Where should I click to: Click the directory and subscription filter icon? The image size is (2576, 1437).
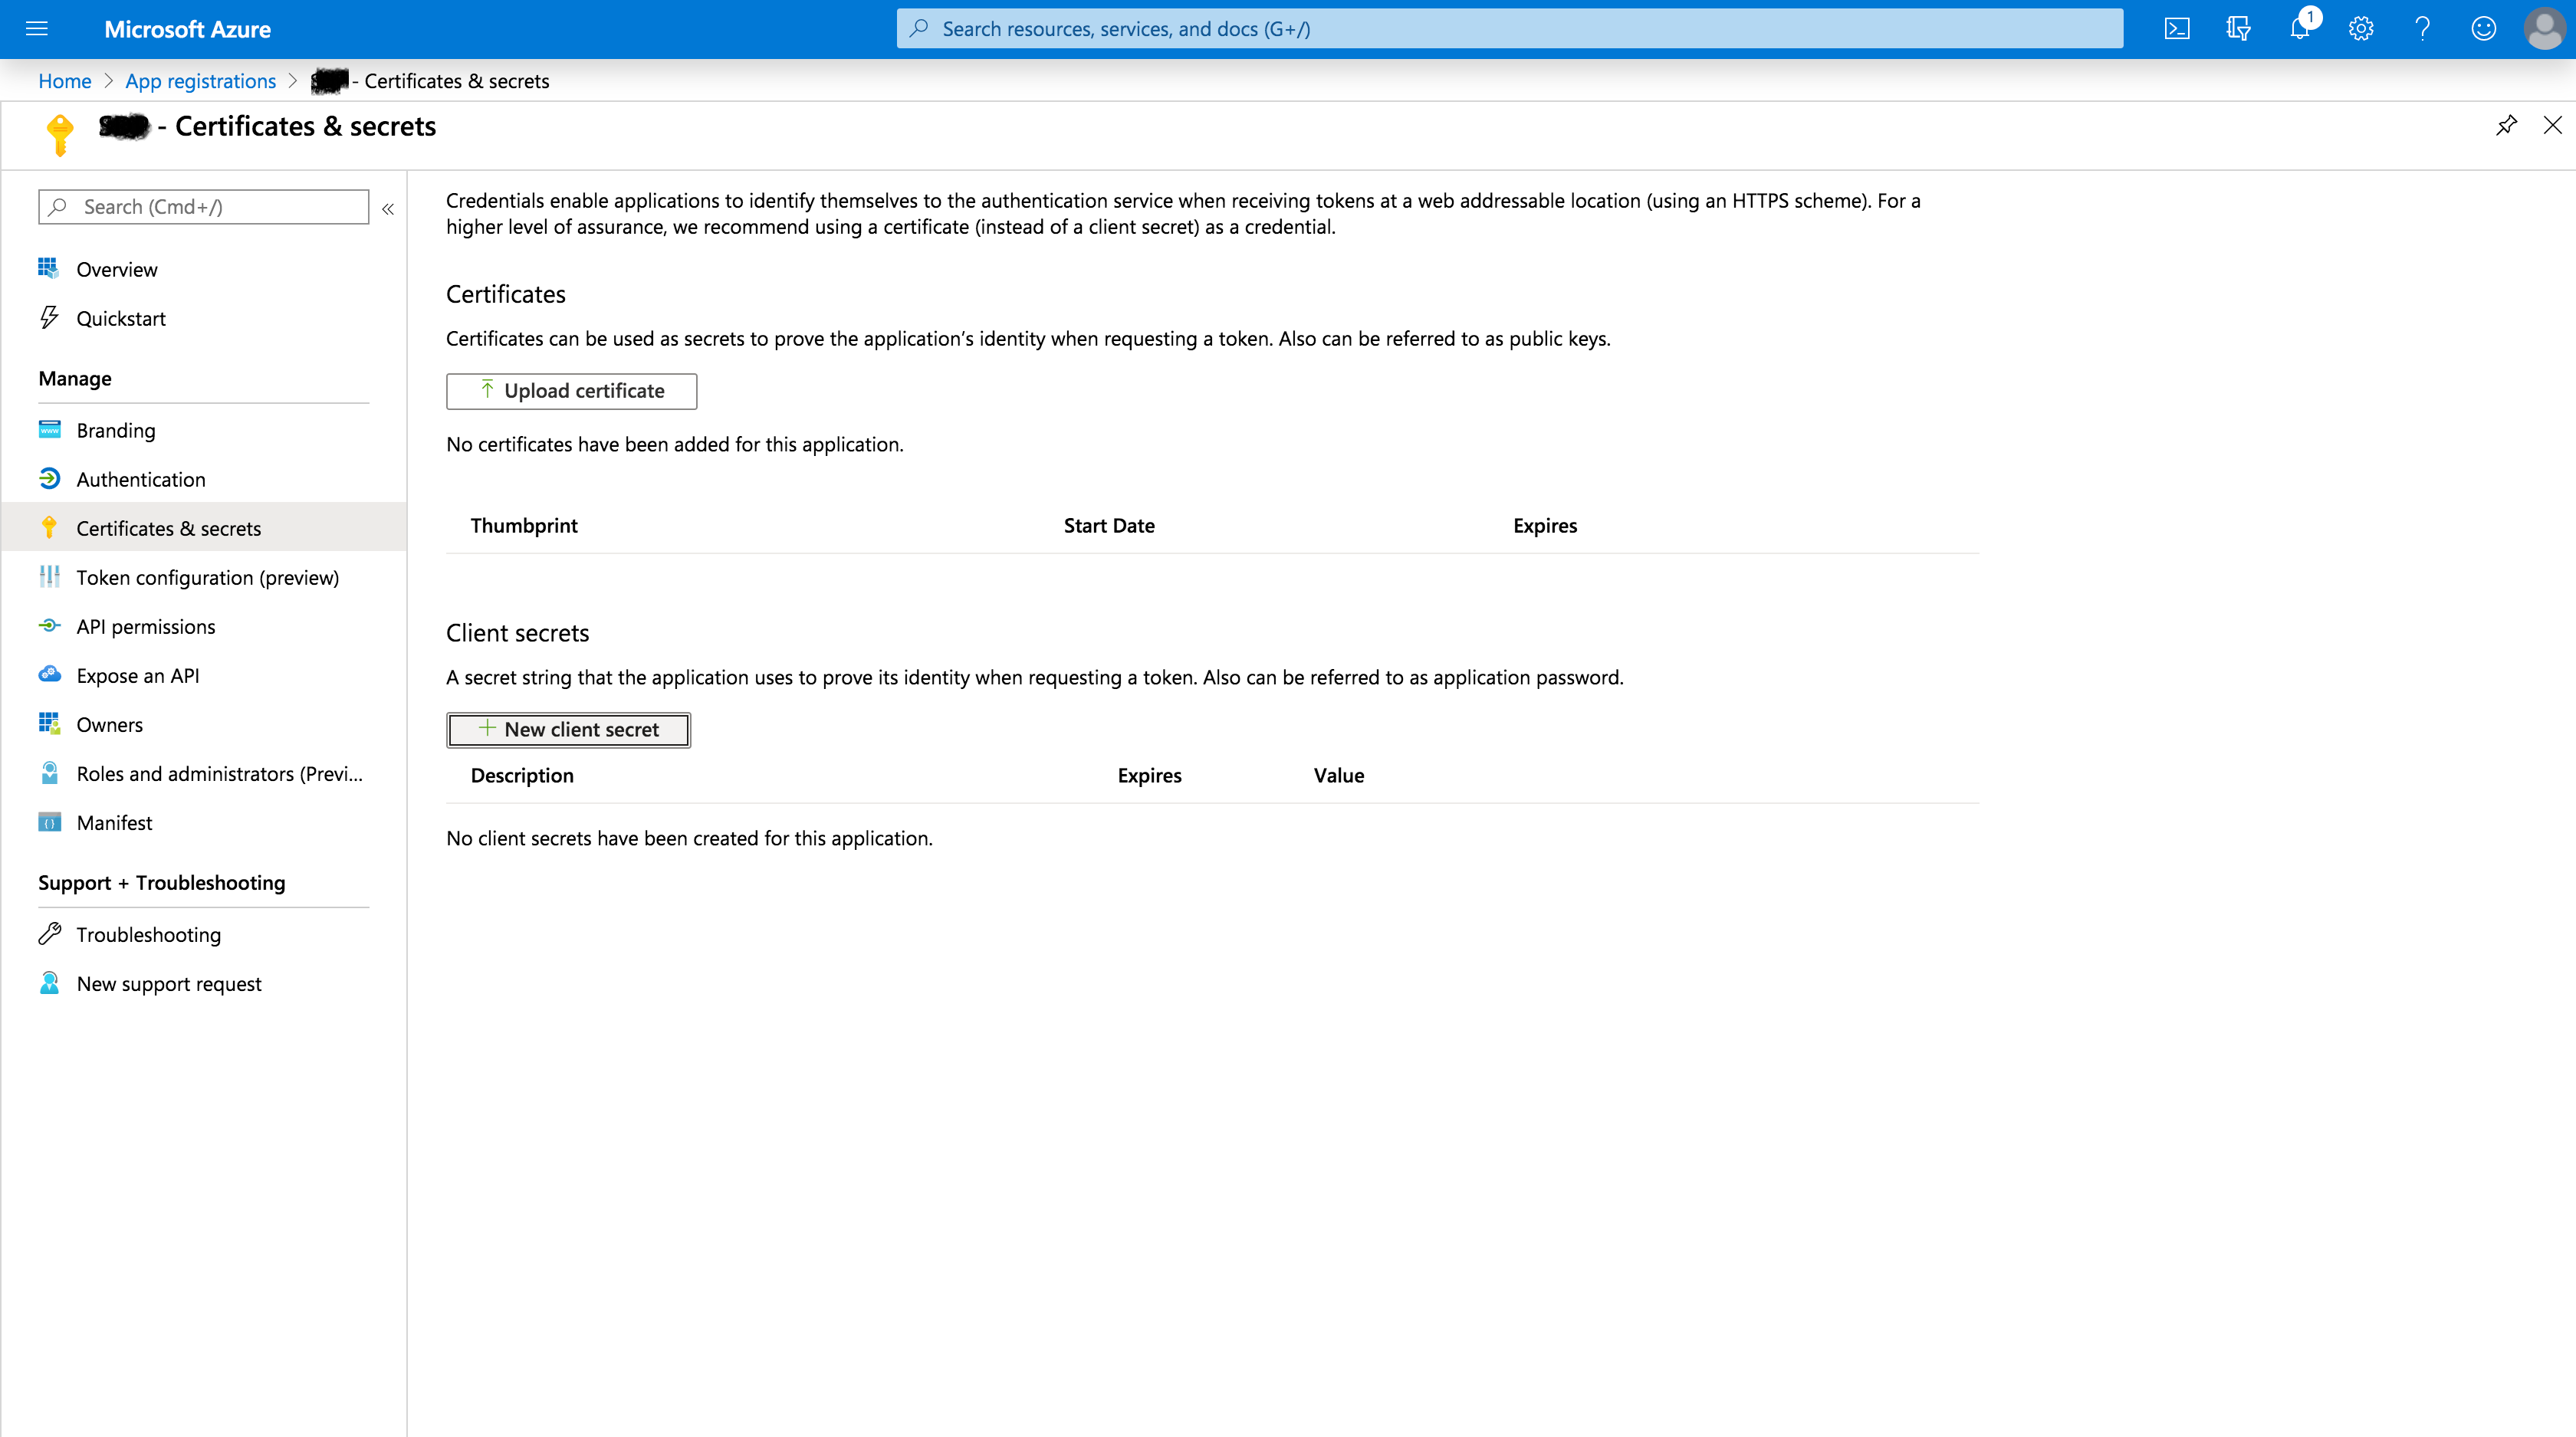coord(2238,29)
